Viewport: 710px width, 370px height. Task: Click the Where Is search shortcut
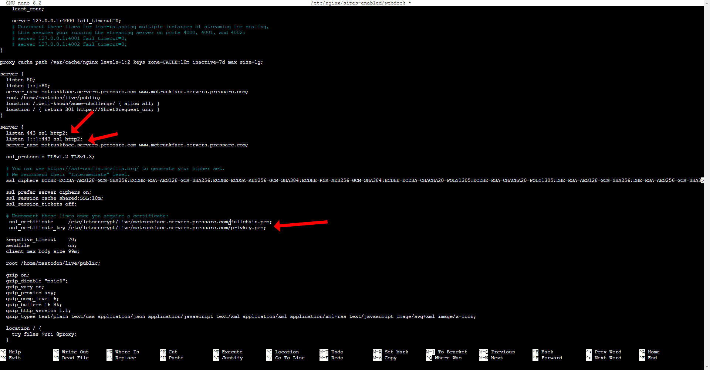[127, 352]
